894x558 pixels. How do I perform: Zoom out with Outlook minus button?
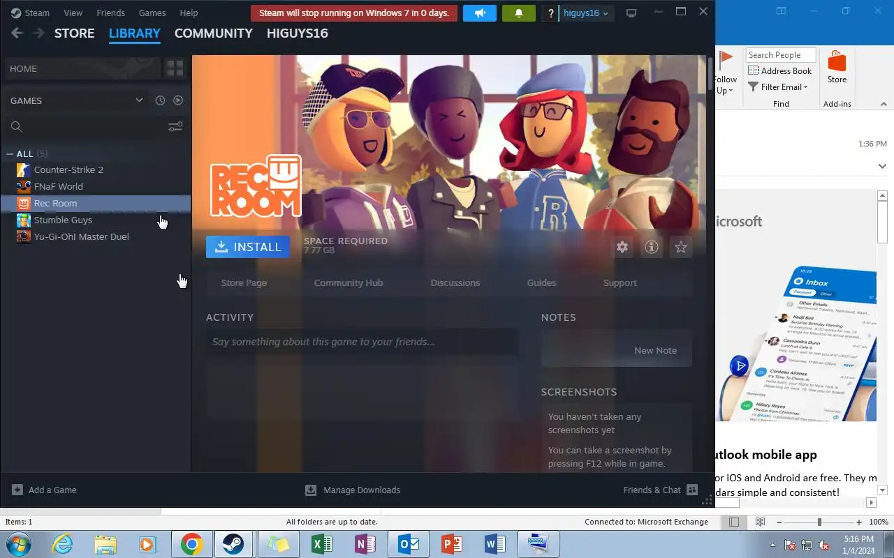pyautogui.click(x=779, y=522)
